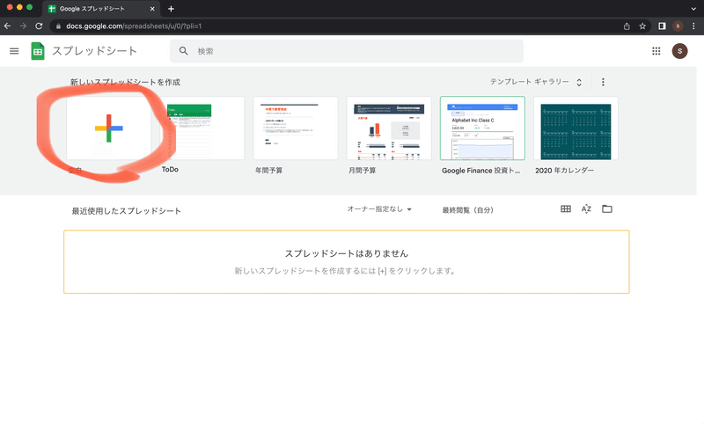Open the 月間予算 template
704x424 pixels.
(389, 128)
